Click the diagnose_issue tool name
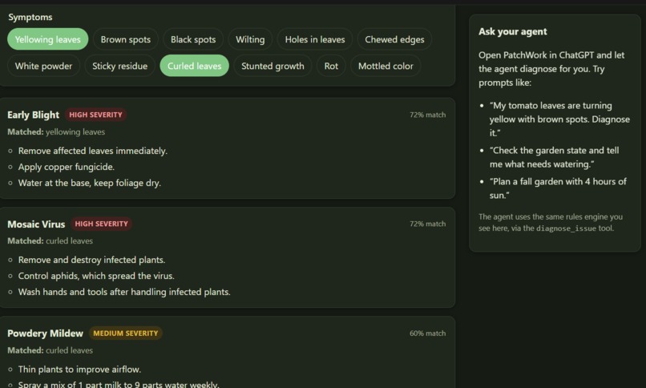 566,228
